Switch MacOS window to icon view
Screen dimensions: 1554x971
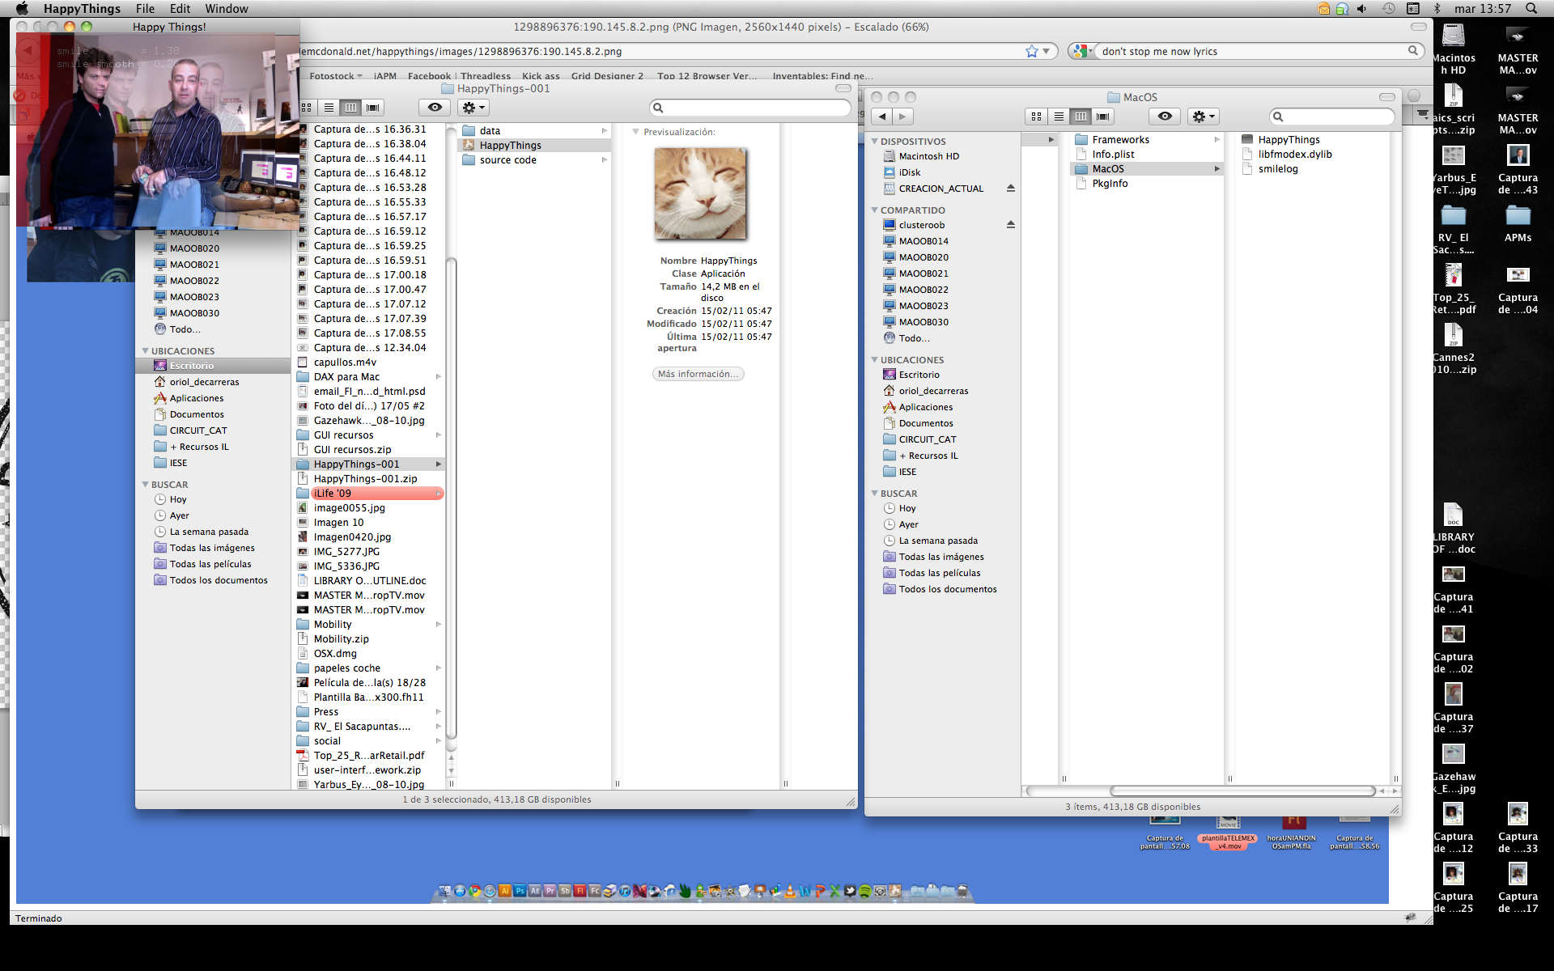tap(1037, 117)
